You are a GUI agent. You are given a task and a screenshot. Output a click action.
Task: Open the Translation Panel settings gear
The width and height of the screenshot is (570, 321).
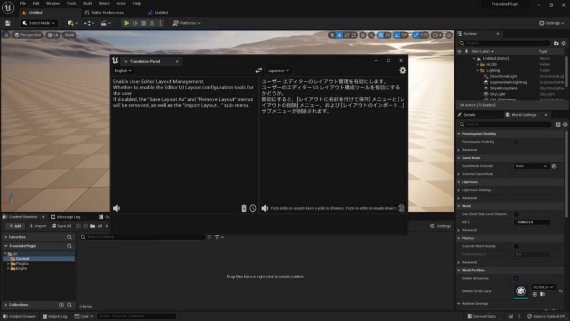(x=402, y=70)
